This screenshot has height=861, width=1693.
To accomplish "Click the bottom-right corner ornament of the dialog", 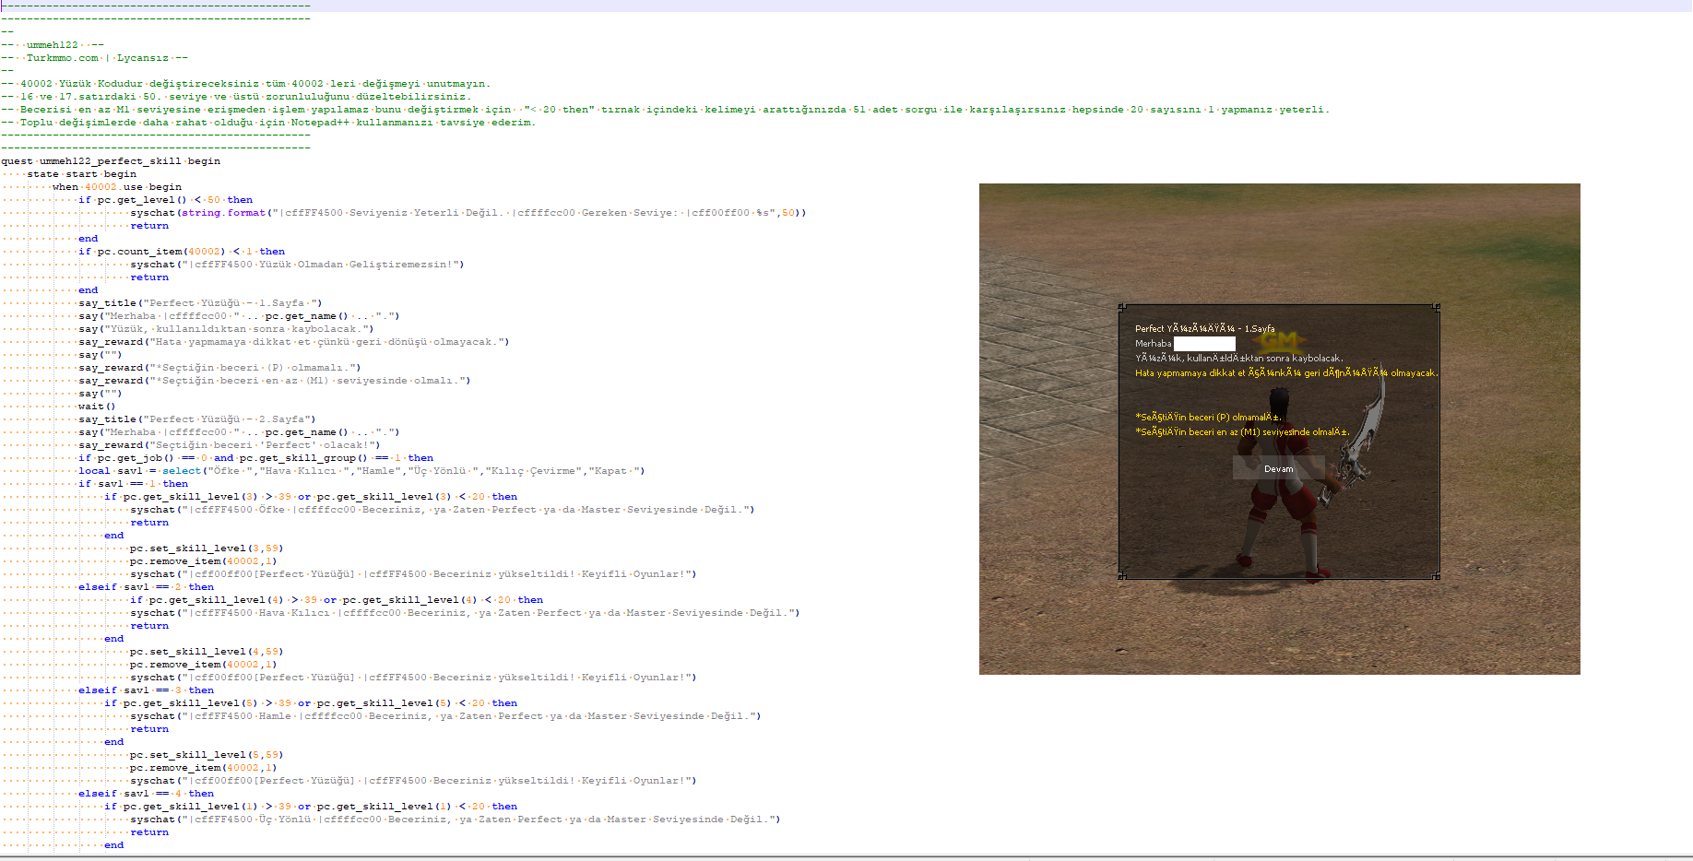I will (x=1436, y=576).
